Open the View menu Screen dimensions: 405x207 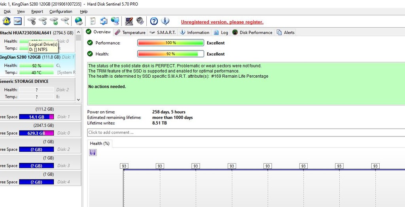(21, 11)
